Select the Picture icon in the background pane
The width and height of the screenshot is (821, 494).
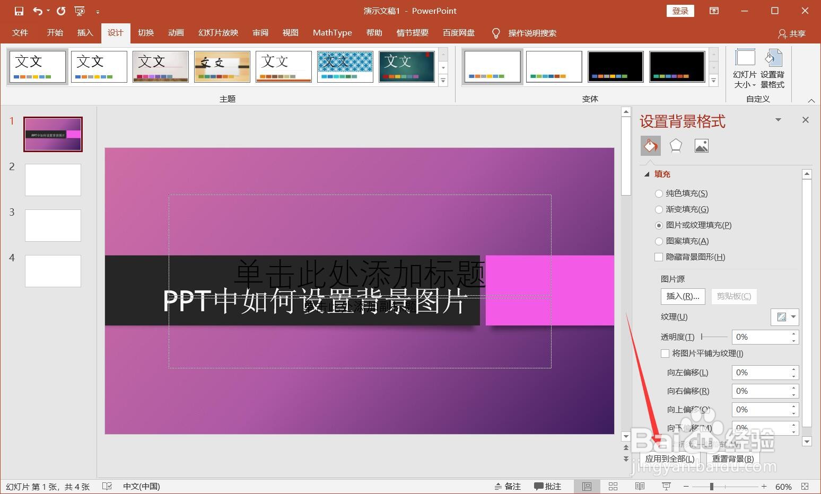click(701, 145)
